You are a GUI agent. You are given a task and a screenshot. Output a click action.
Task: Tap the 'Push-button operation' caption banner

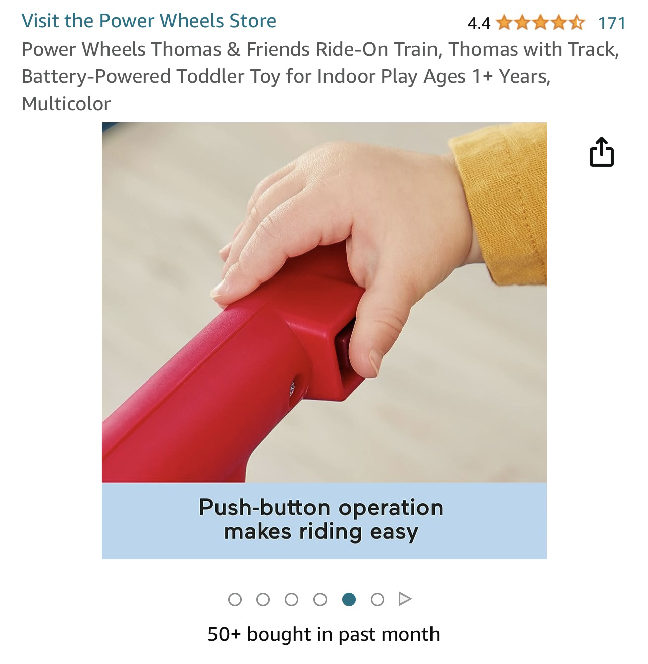(324, 520)
